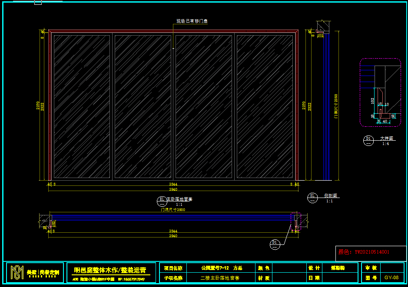Select the SL side section marker circle

click(312, 197)
